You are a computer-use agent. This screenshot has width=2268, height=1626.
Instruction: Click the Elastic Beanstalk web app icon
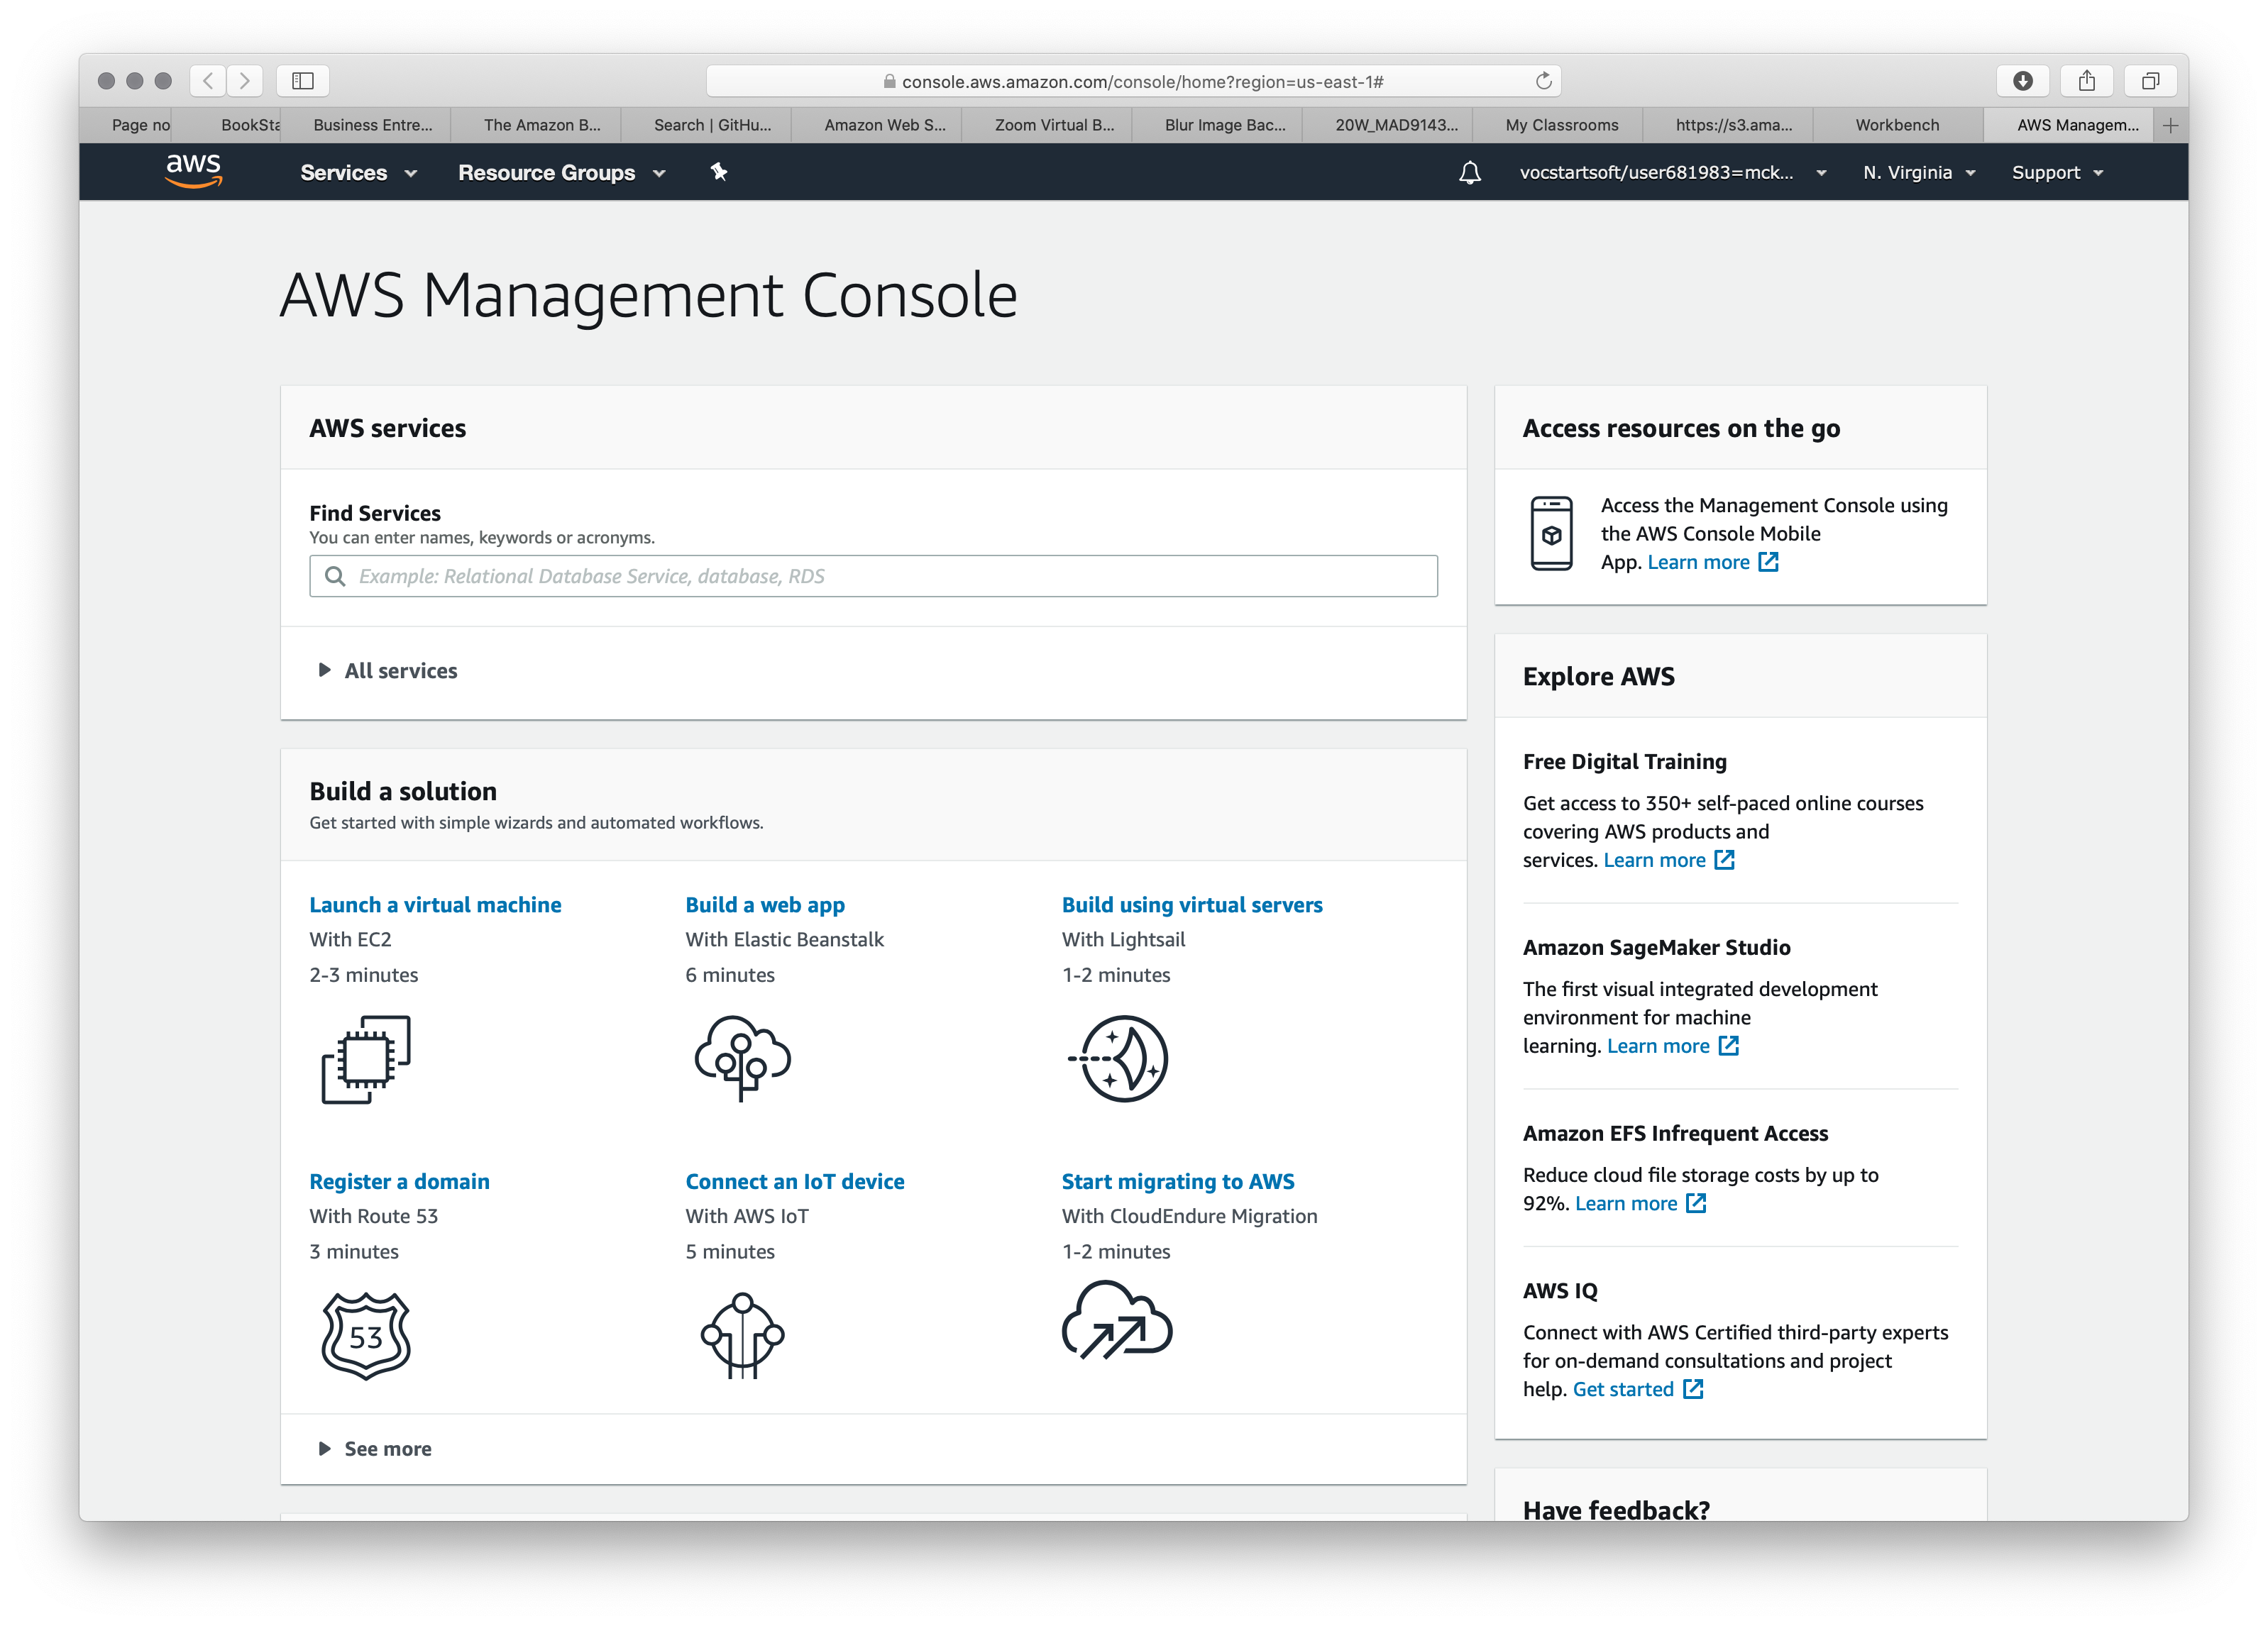tap(741, 1058)
